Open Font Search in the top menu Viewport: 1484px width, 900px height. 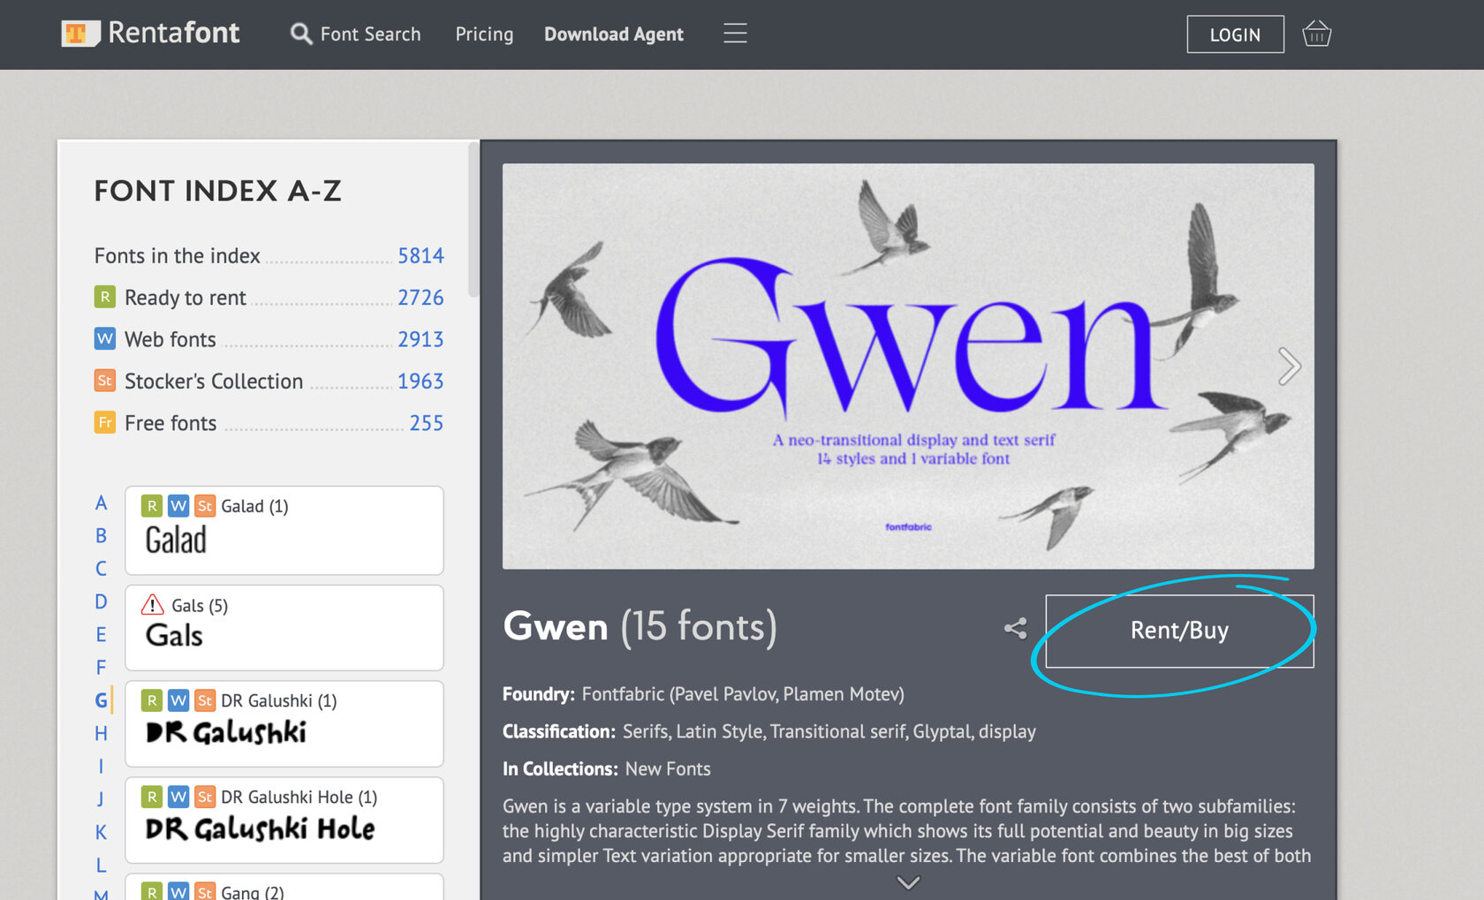(370, 34)
